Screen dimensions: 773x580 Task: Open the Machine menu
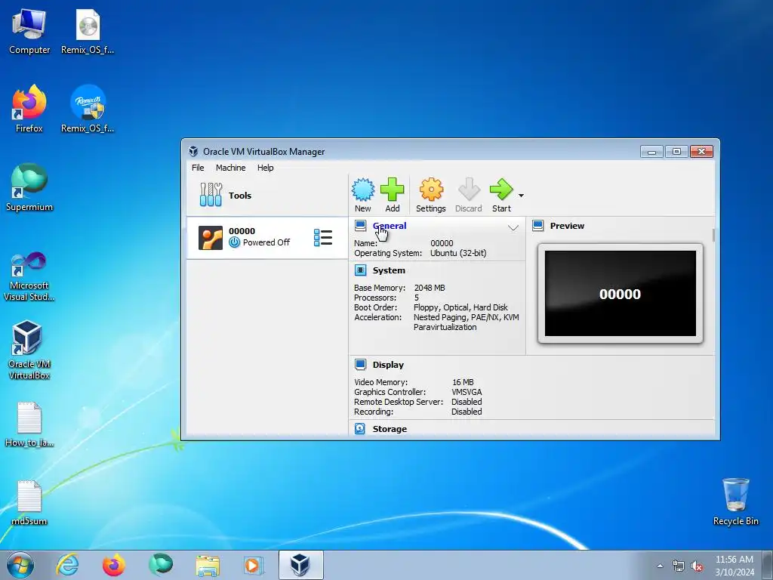click(230, 168)
